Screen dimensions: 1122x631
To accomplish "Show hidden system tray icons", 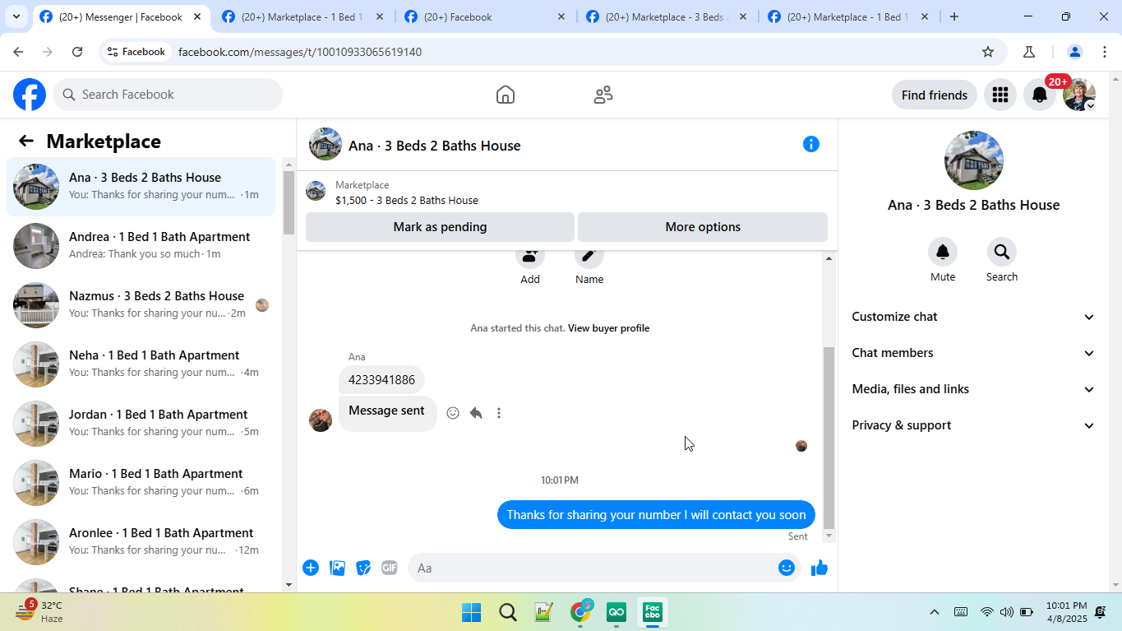I will click(x=935, y=612).
